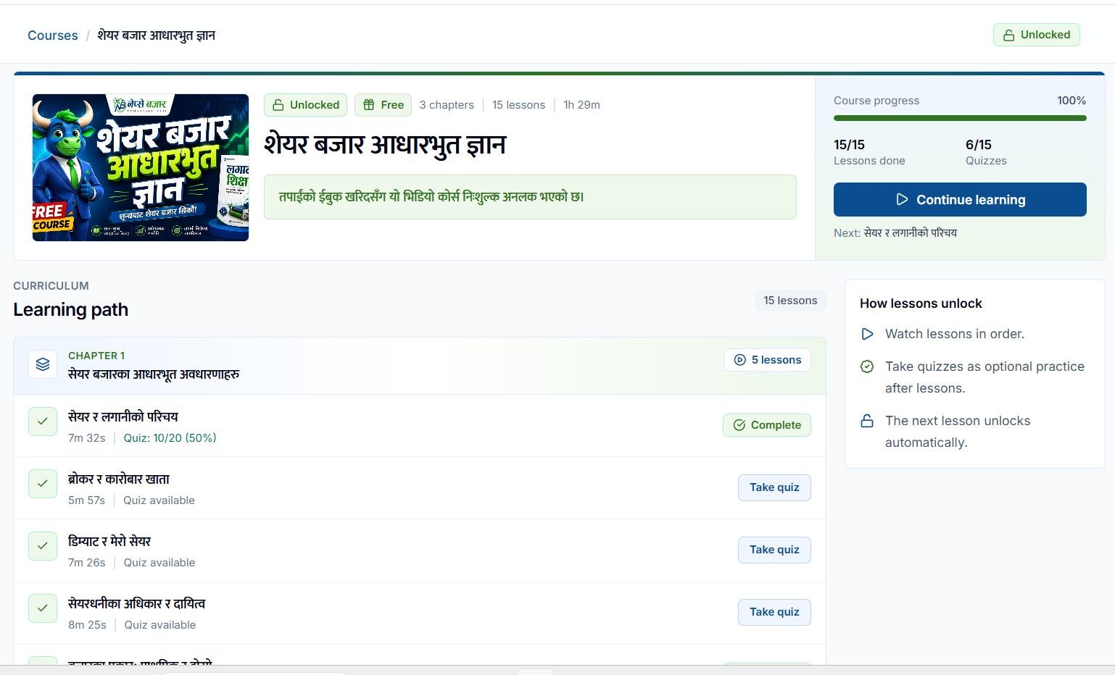Click the How lessons unlock heading
Image resolution: width=1115 pixels, height=675 pixels.
[921, 303]
